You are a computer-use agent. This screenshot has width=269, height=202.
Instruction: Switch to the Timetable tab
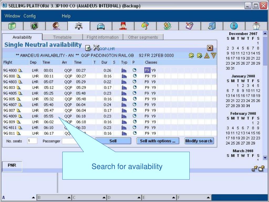(x=62, y=37)
